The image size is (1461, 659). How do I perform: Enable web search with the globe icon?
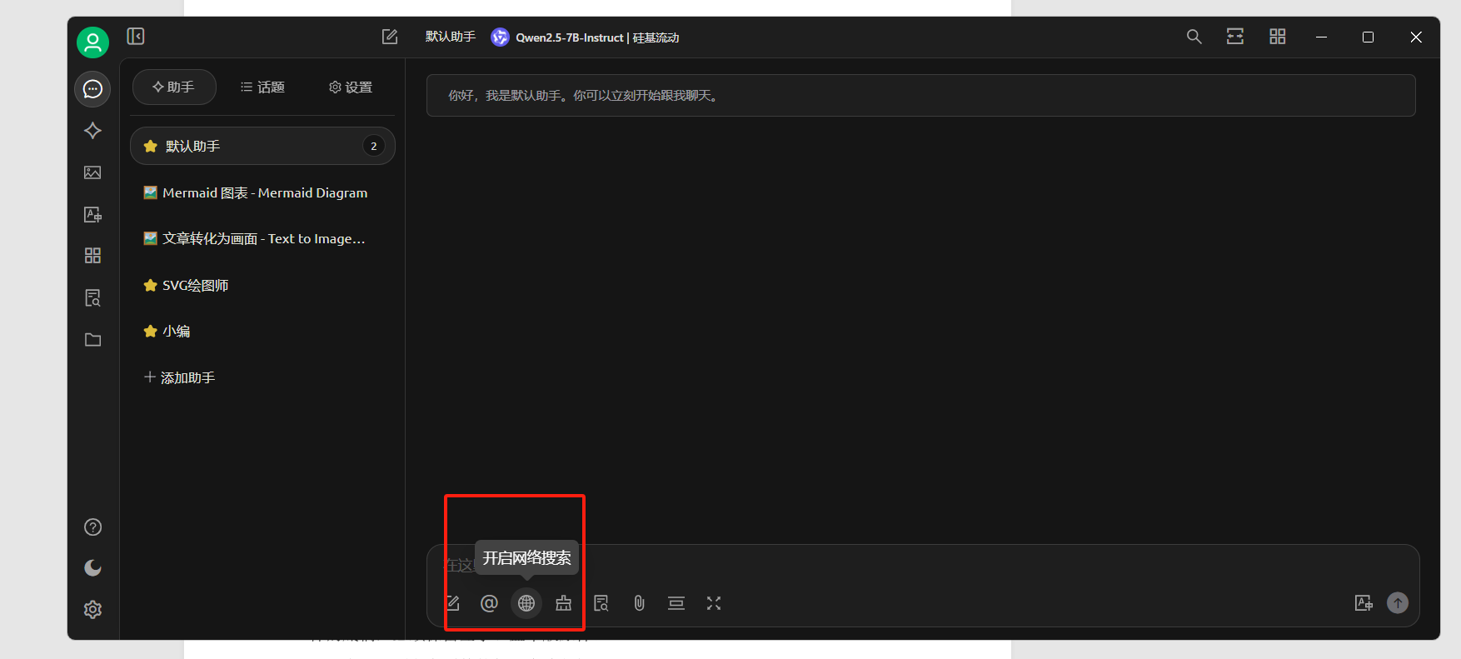[526, 603]
